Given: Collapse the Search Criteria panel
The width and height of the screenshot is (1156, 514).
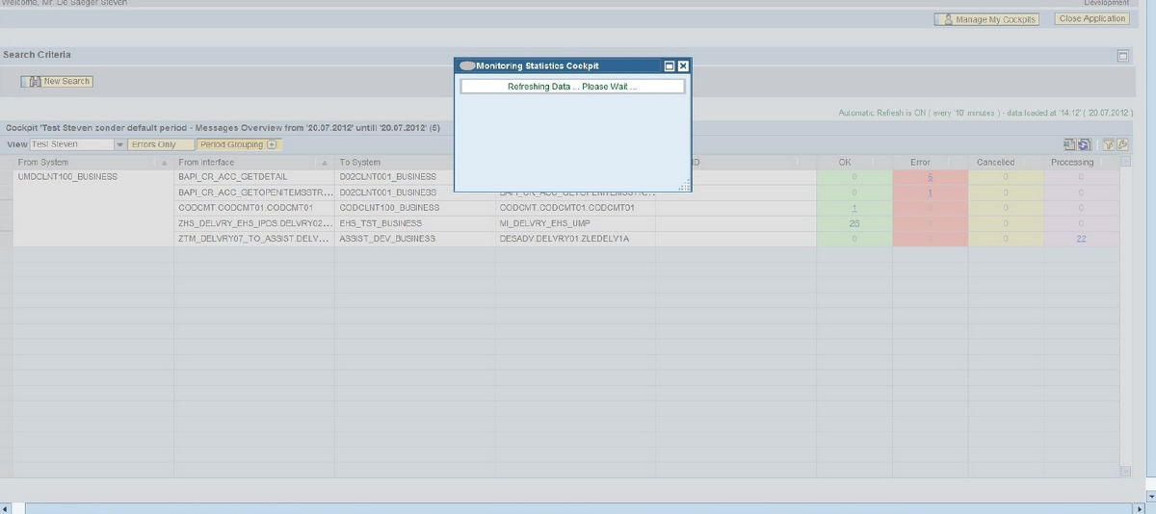Looking at the screenshot, I should point(1123,56).
